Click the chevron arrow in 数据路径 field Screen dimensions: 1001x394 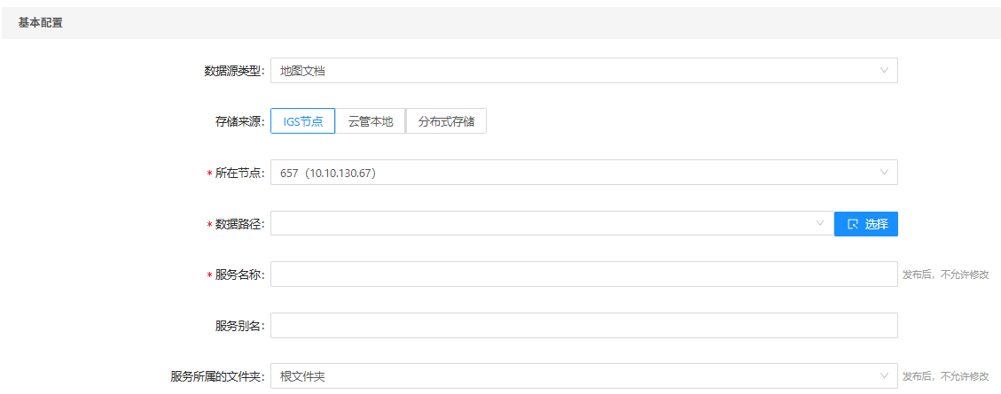tap(820, 224)
